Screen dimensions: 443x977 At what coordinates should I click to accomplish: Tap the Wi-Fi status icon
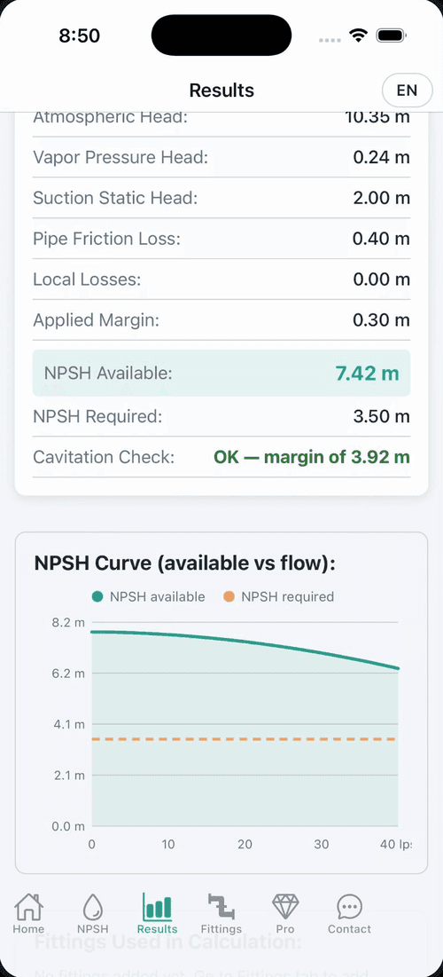click(359, 35)
